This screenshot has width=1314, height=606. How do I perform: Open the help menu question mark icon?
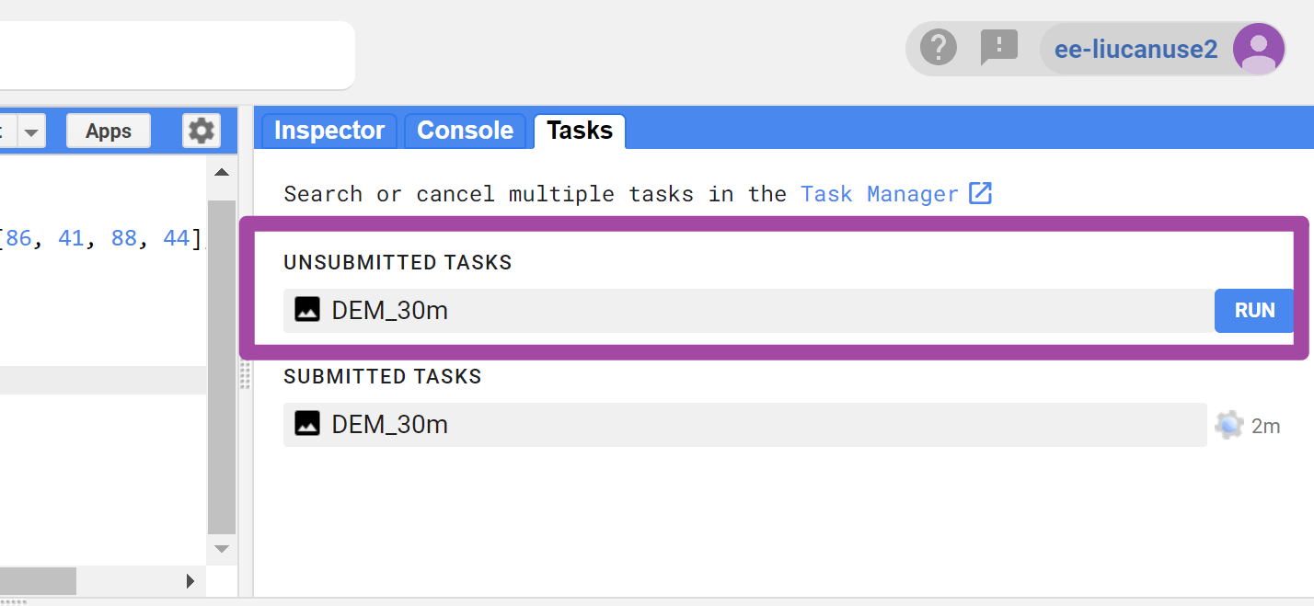pos(939,47)
